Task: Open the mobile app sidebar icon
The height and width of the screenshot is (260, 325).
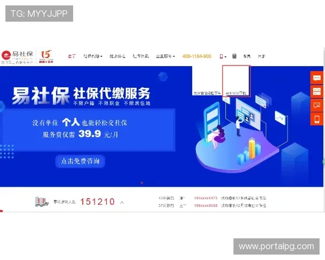Action: [x=317, y=119]
